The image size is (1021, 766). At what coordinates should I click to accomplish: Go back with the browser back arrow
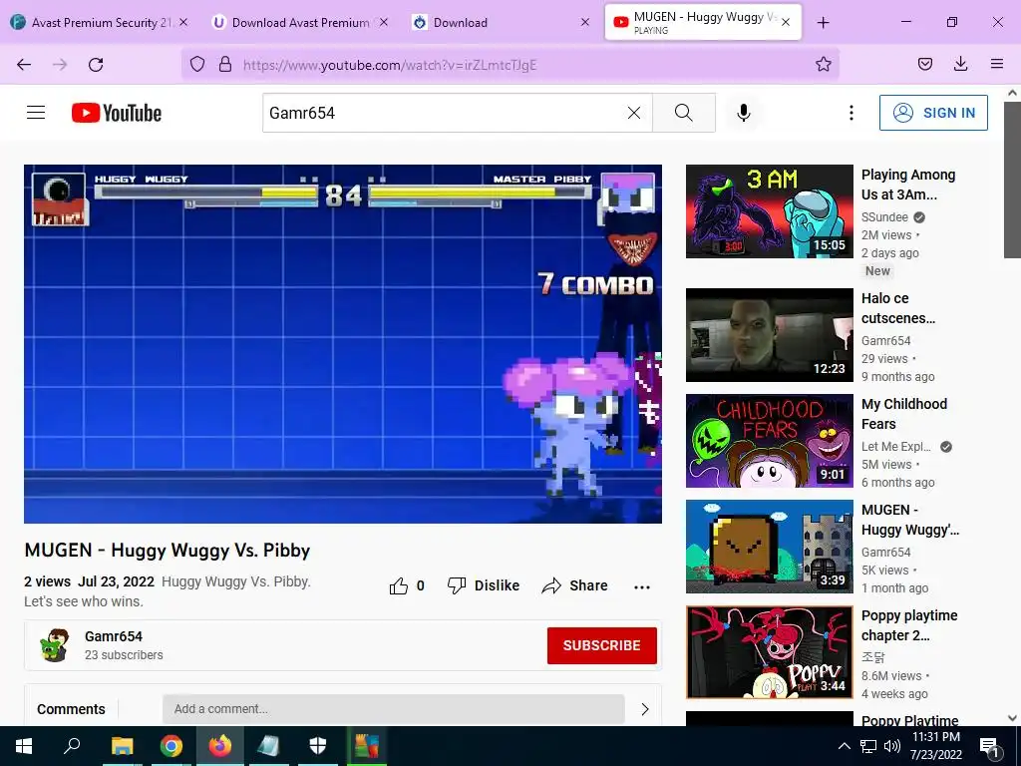pos(24,65)
